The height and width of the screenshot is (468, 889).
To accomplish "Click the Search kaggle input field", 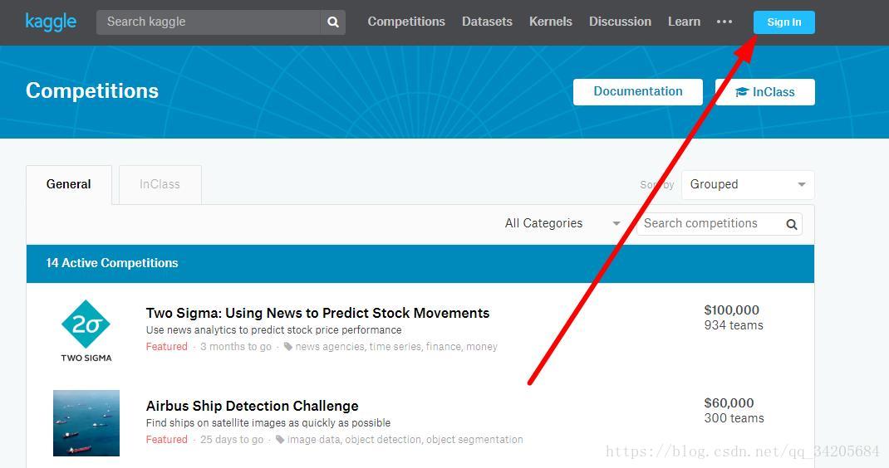I will click(x=208, y=22).
